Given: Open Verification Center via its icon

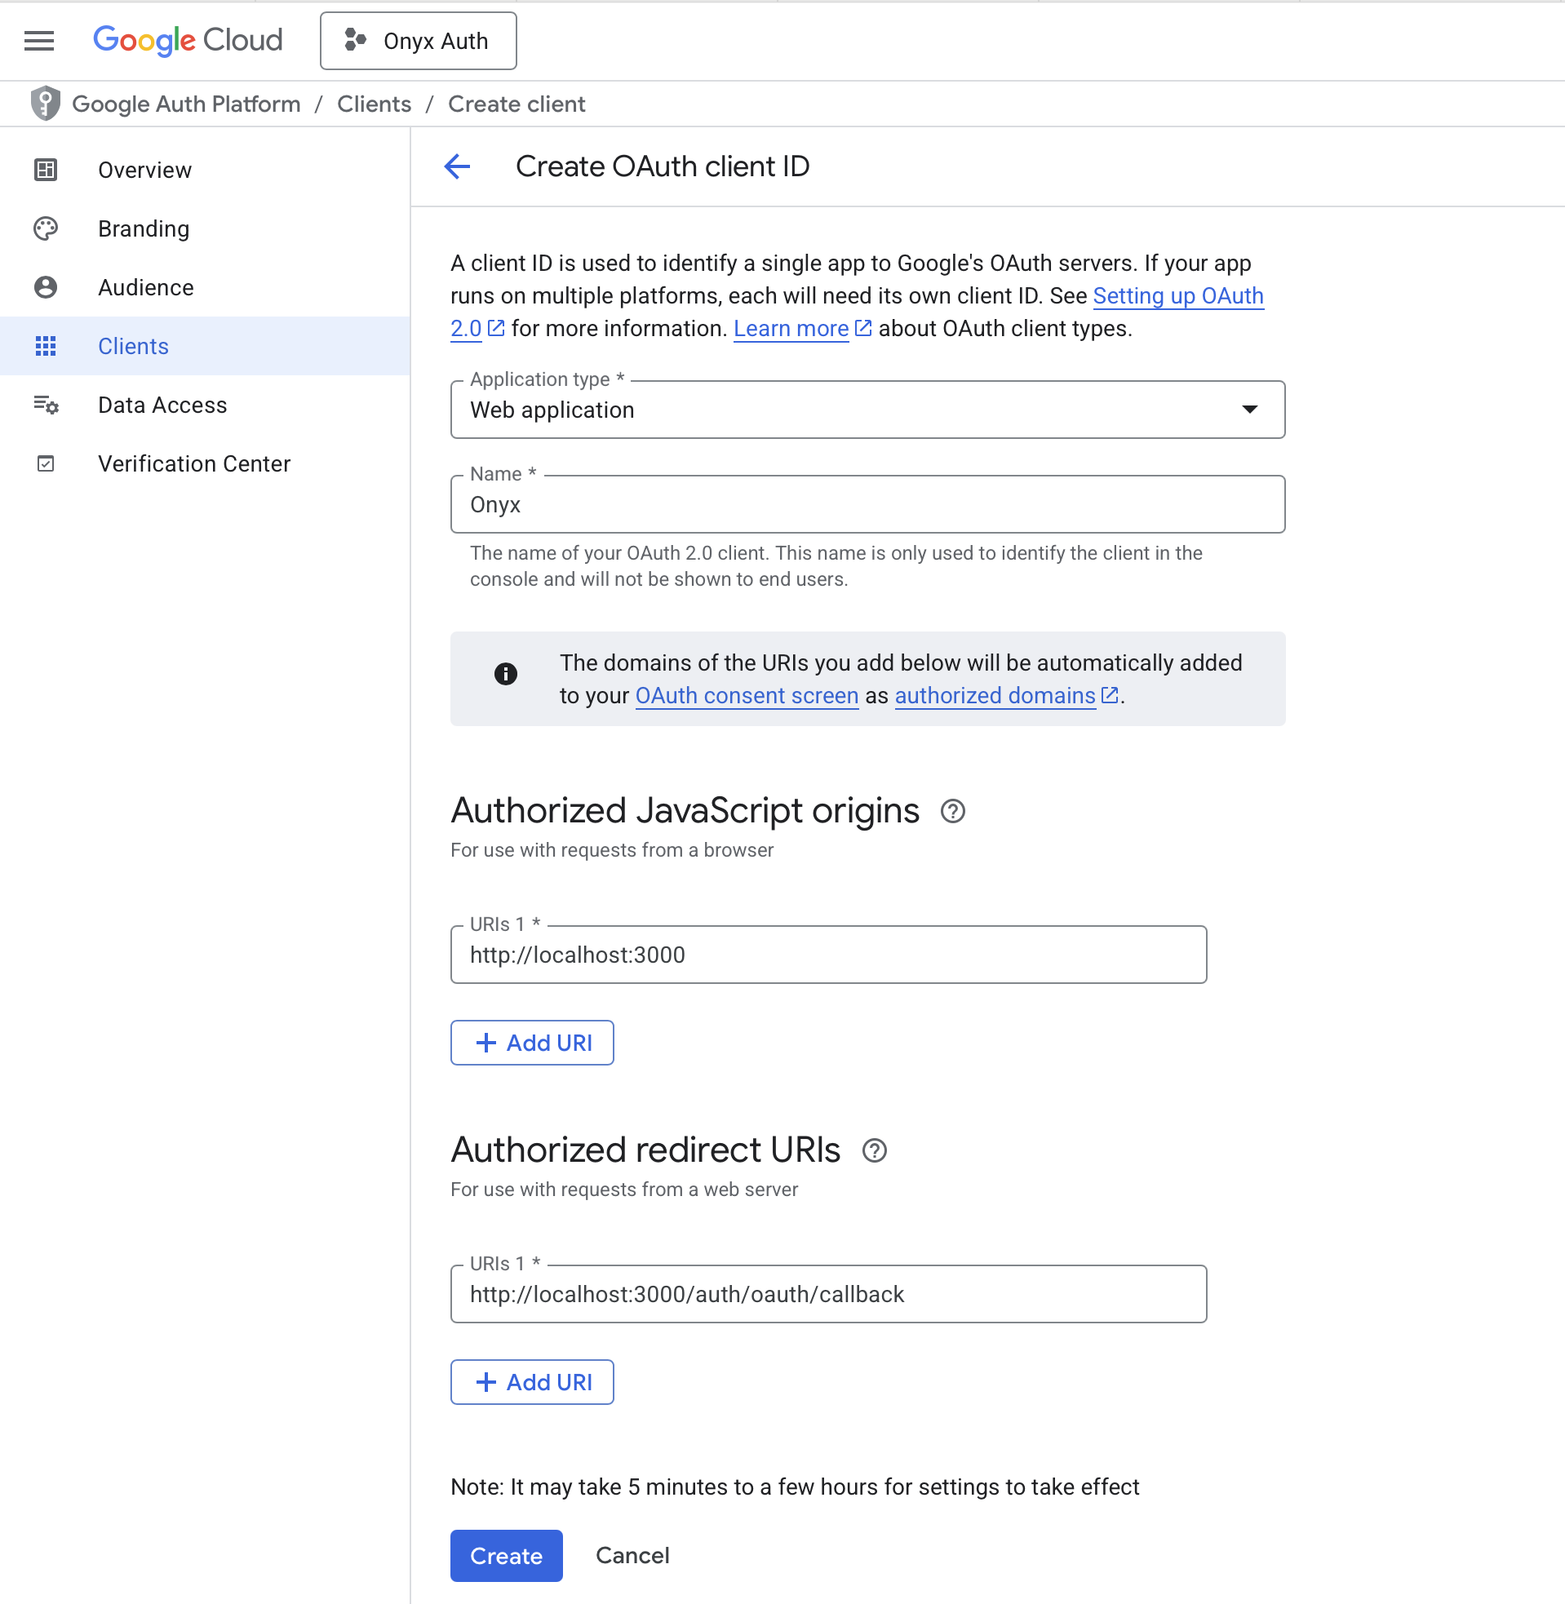Looking at the screenshot, I should (x=45, y=463).
